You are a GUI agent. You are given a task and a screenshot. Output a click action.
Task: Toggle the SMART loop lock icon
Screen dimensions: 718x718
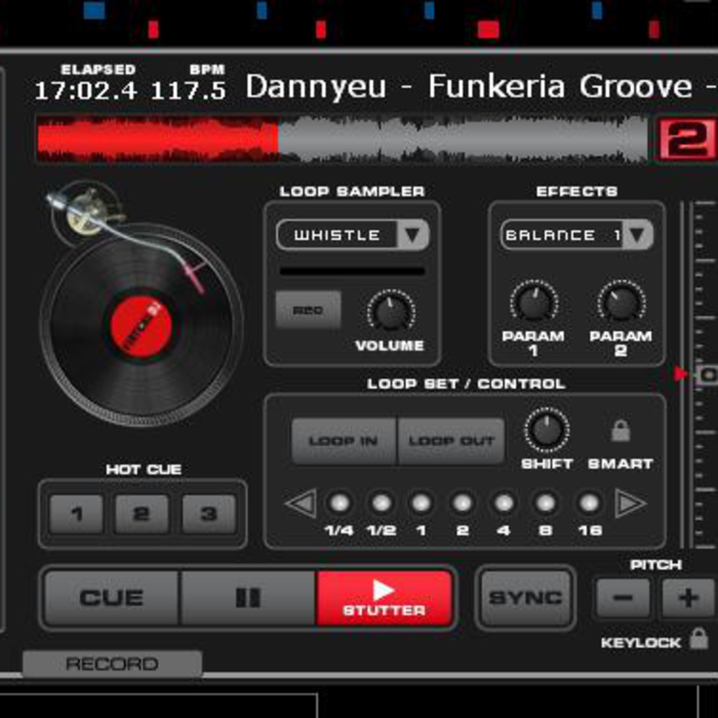(621, 430)
